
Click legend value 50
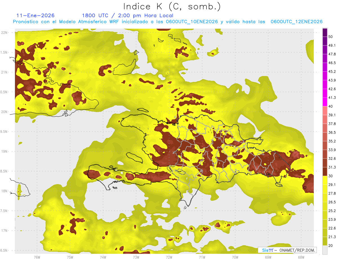(x=331, y=37)
